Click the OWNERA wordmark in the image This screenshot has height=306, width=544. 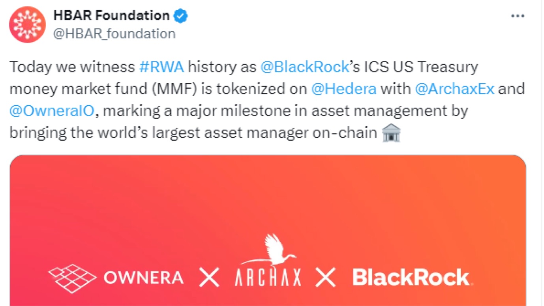pos(144,278)
